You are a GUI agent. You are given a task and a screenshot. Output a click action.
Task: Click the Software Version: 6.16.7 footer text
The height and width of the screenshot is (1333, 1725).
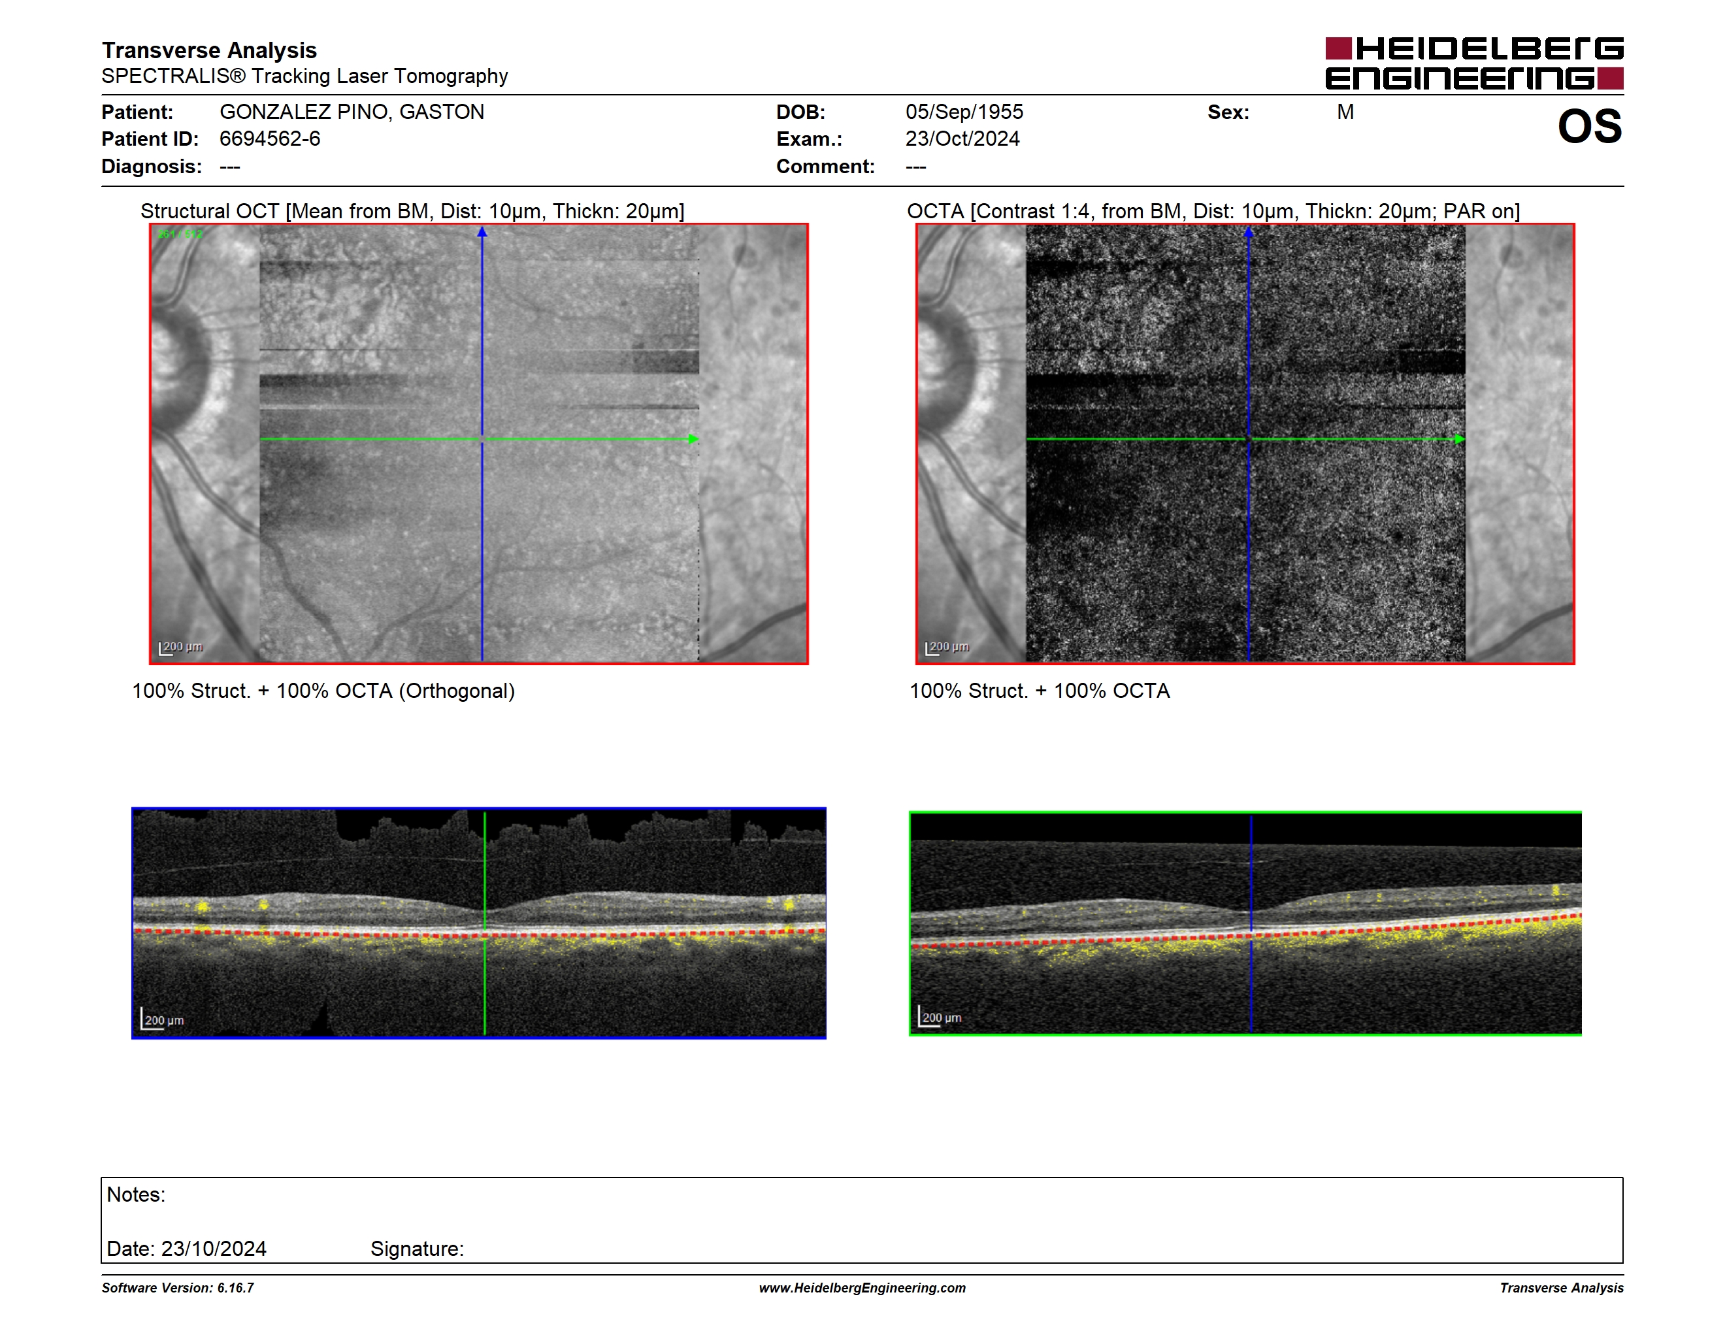click(x=178, y=1288)
